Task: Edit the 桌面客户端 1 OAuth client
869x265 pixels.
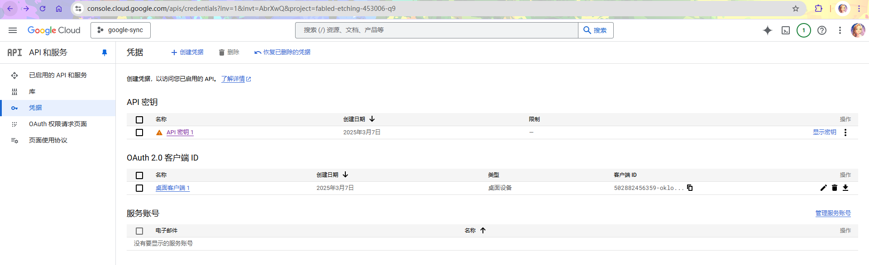Action: [824, 188]
